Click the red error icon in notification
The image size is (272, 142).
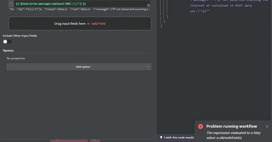(200, 126)
